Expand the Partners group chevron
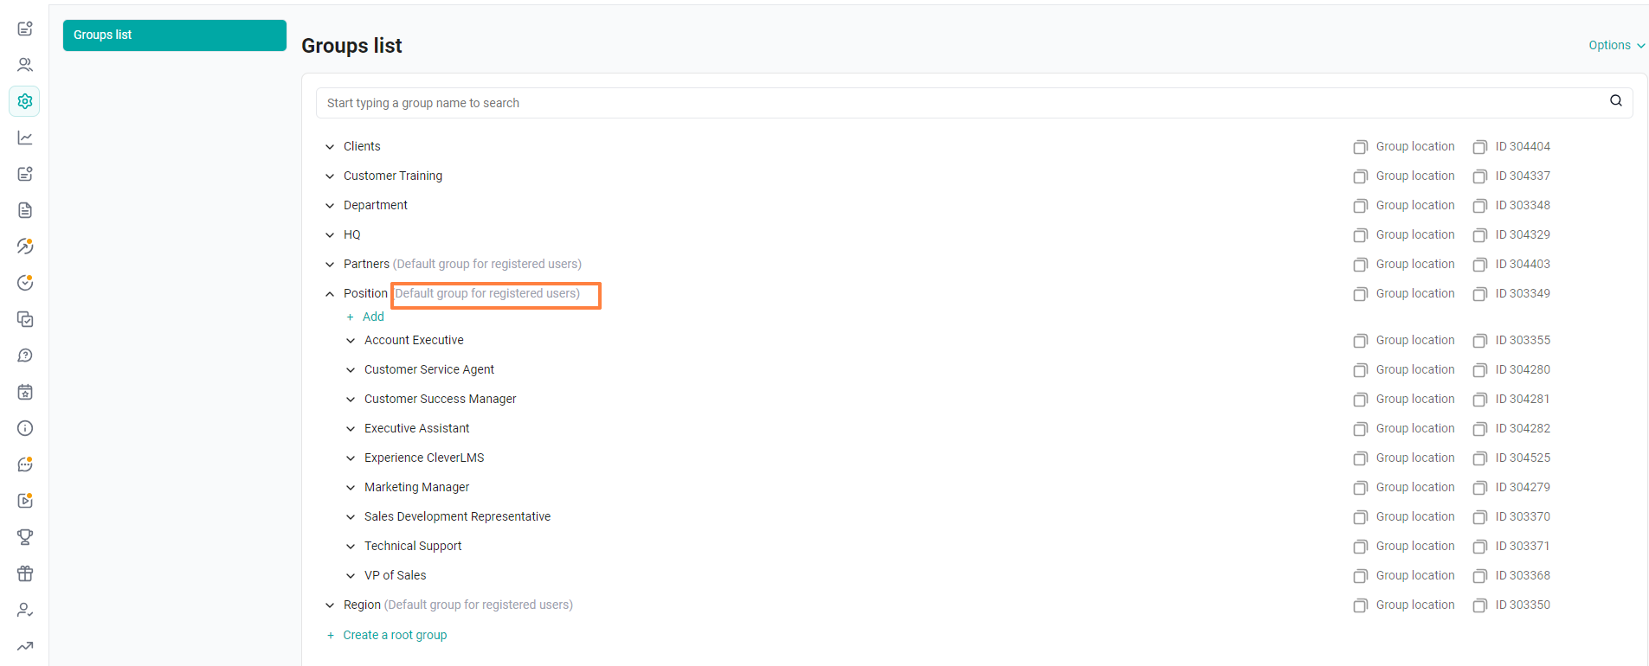The width and height of the screenshot is (1649, 666). (x=330, y=265)
